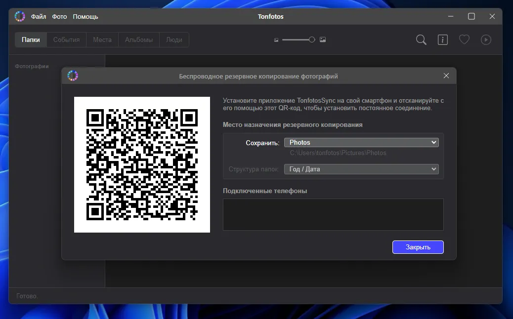
Task: Open the Помощь menu
Action: click(x=85, y=17)
